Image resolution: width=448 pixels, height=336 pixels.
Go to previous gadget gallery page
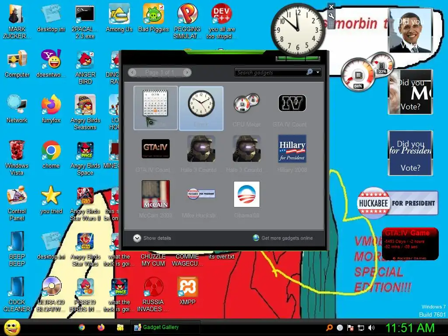(132, 72)
